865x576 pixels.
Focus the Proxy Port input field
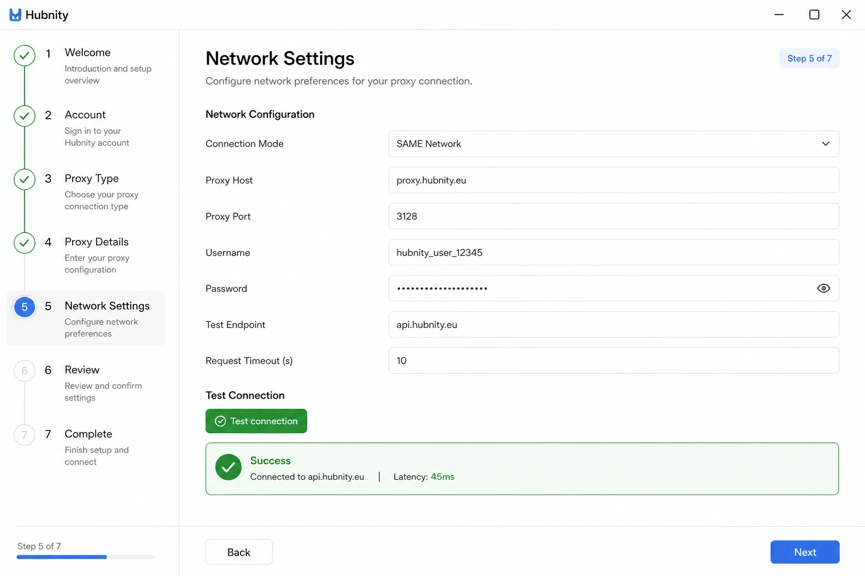(x=614, y=216)
